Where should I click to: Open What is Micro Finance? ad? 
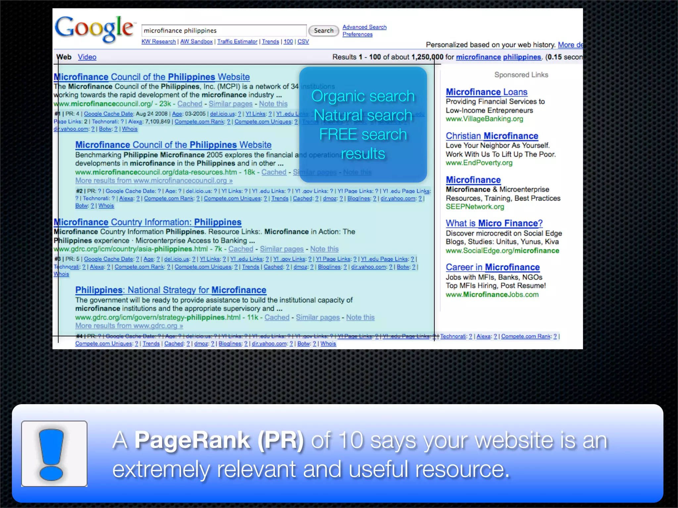tap(494, 223)
